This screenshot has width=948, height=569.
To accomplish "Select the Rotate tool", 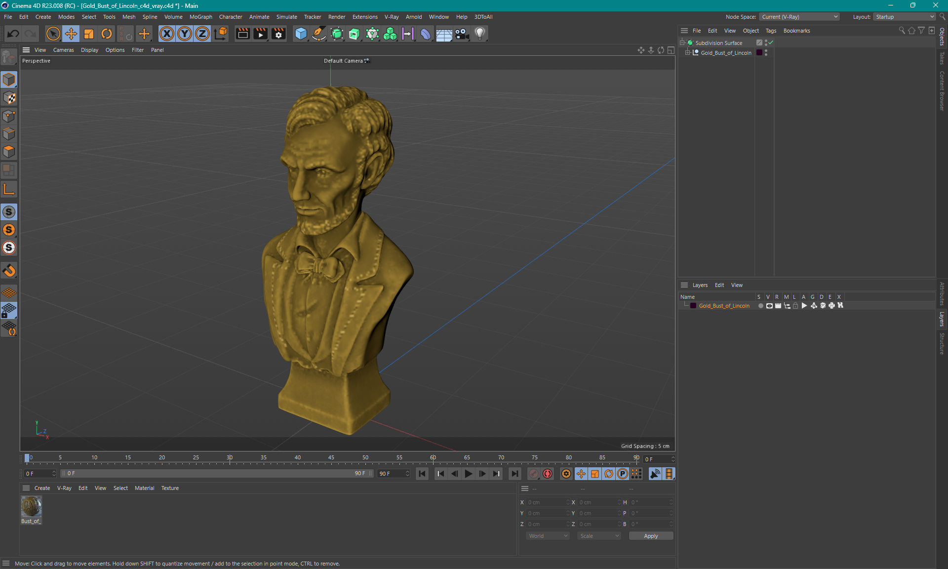I will 107,34.
